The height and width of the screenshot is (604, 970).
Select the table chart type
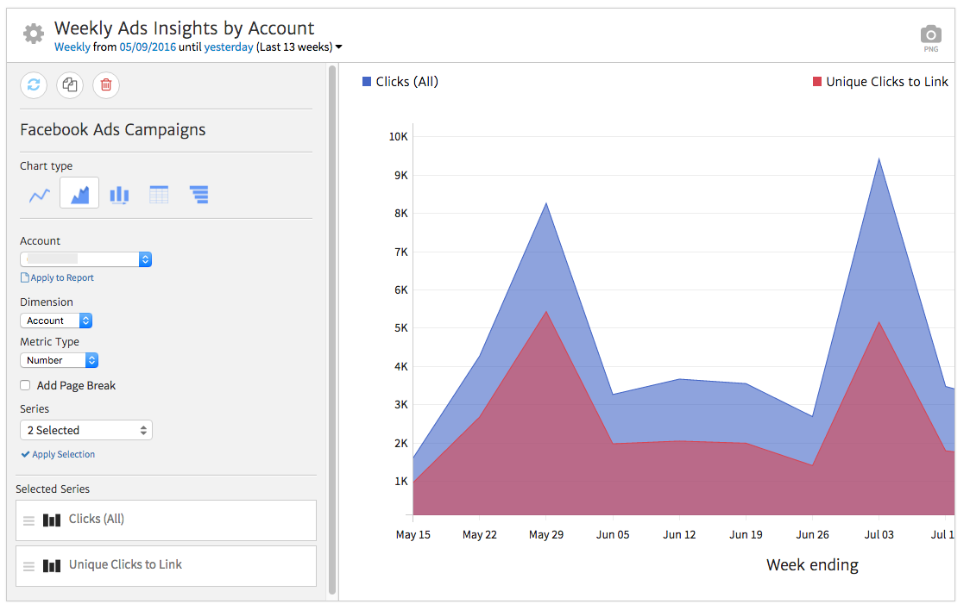(159, 195)
